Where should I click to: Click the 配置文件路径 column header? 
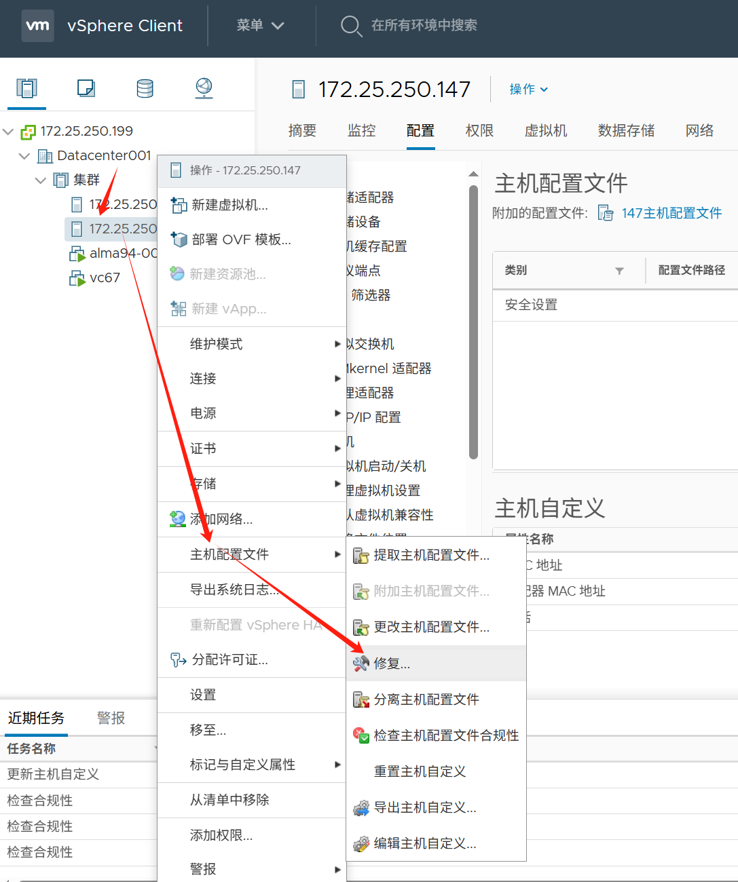[x=691, y=270]
